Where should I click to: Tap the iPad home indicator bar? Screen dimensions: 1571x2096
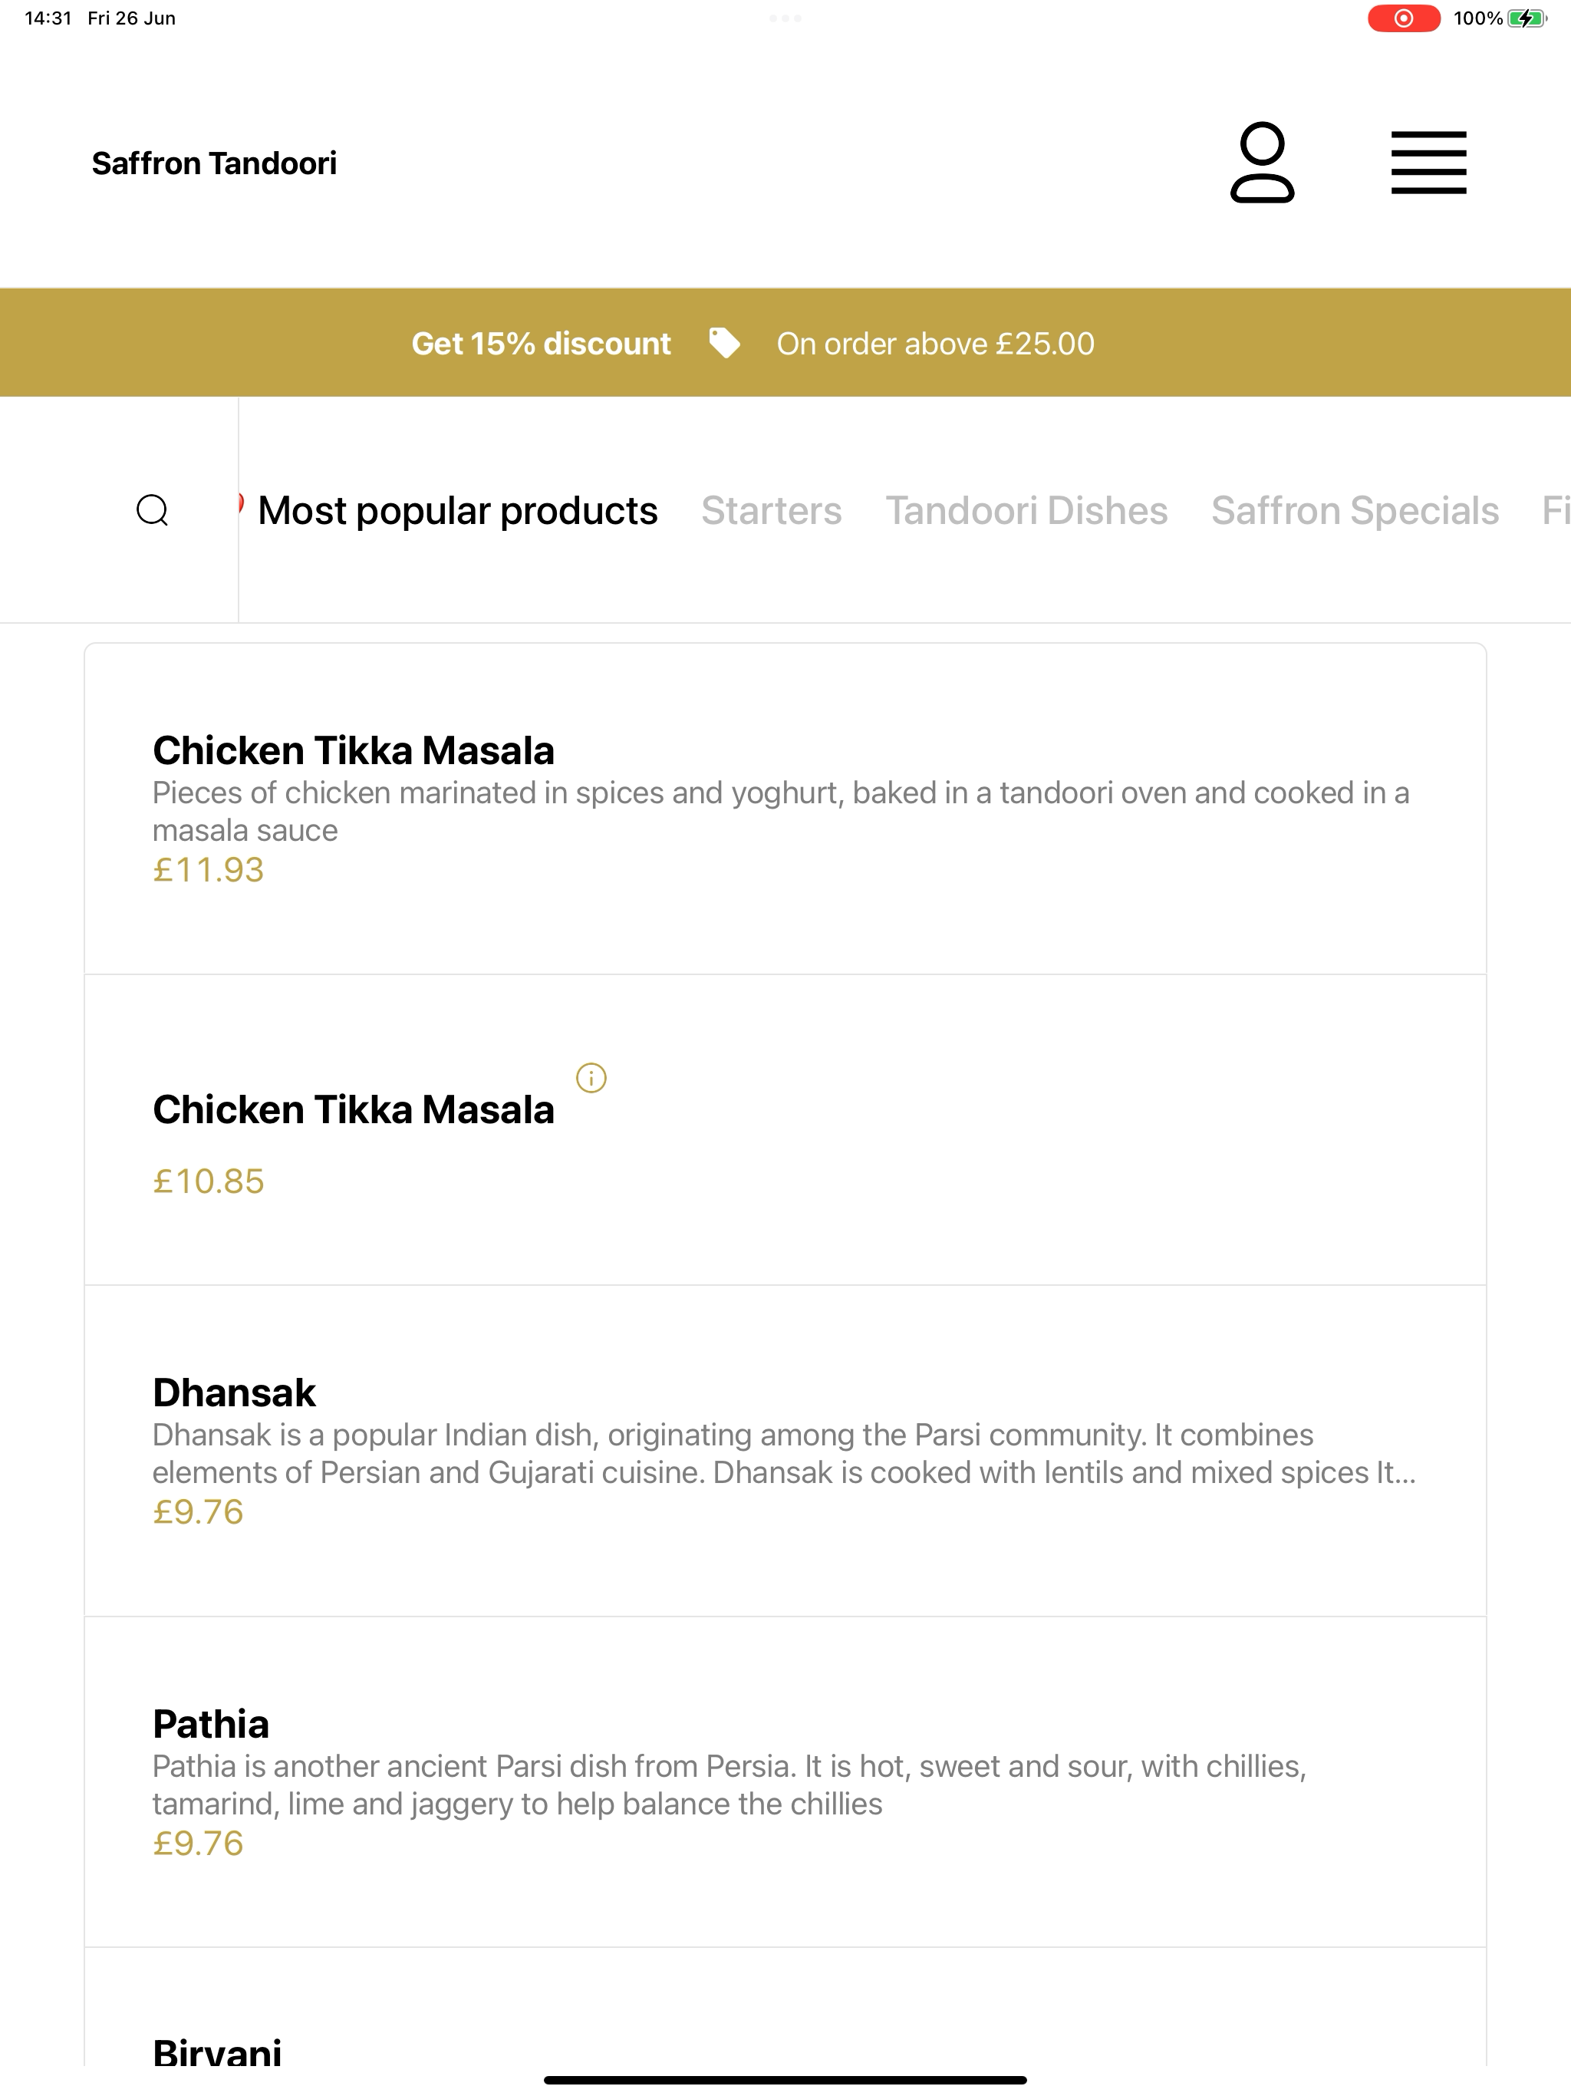coord(785,2080)
